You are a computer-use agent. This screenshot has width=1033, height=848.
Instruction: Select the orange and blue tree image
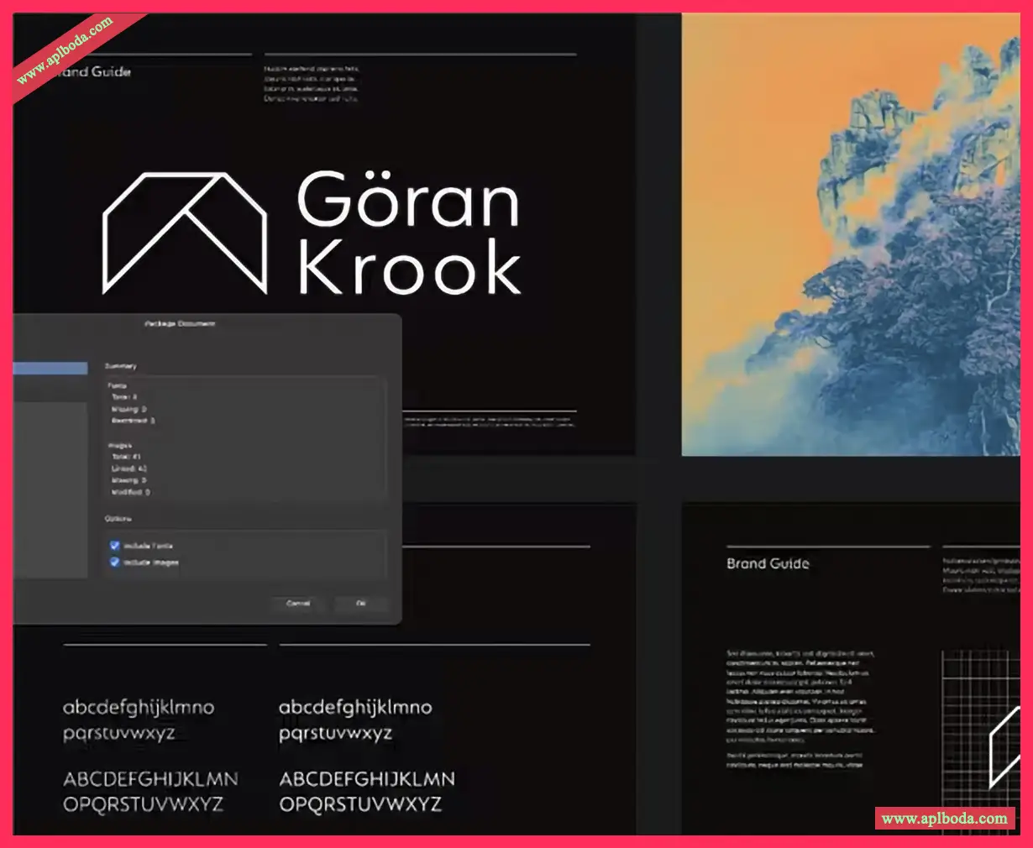coord(850,235)
